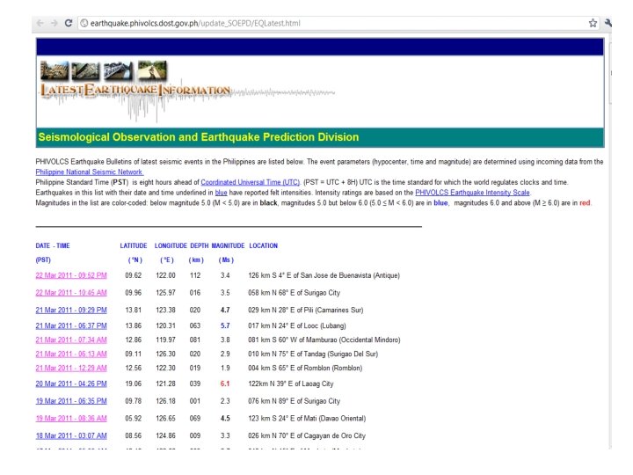The image size is (633, 475).
Task: Open the 18 Mar 2011 - 03:07 AM bulletin
Action: tap(71, 435)
